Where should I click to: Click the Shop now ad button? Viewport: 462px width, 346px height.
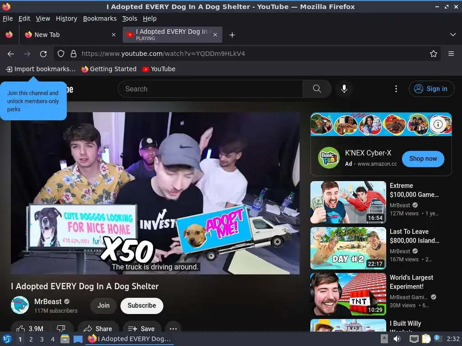[423, 159]
